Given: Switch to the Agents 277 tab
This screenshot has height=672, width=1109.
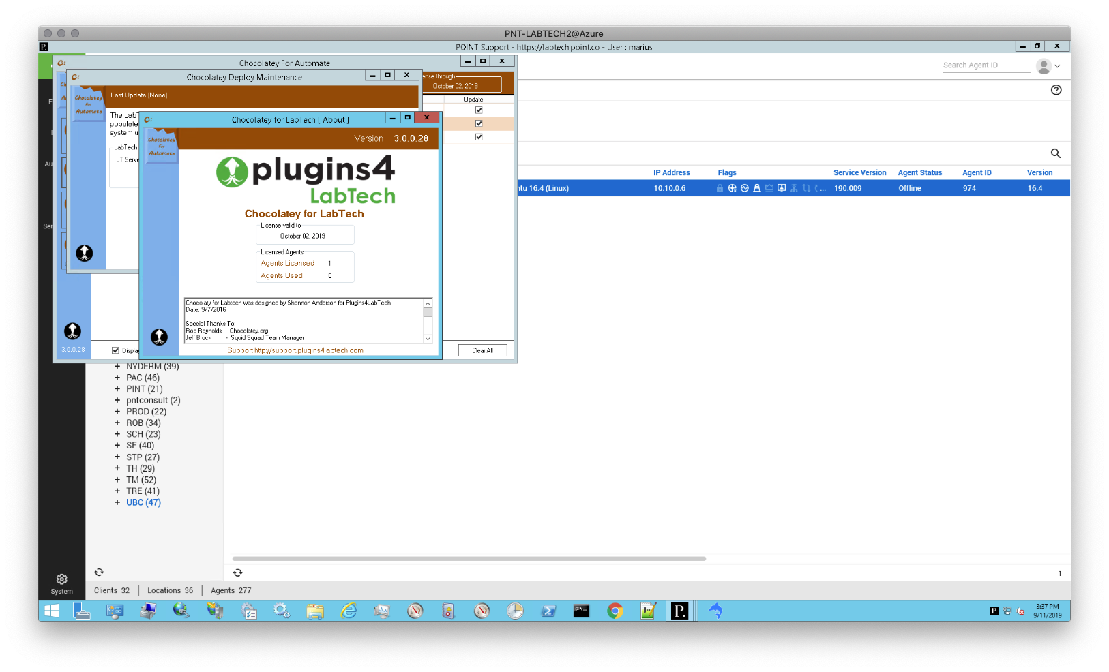Looking at the screenshot, I should 231,590.
